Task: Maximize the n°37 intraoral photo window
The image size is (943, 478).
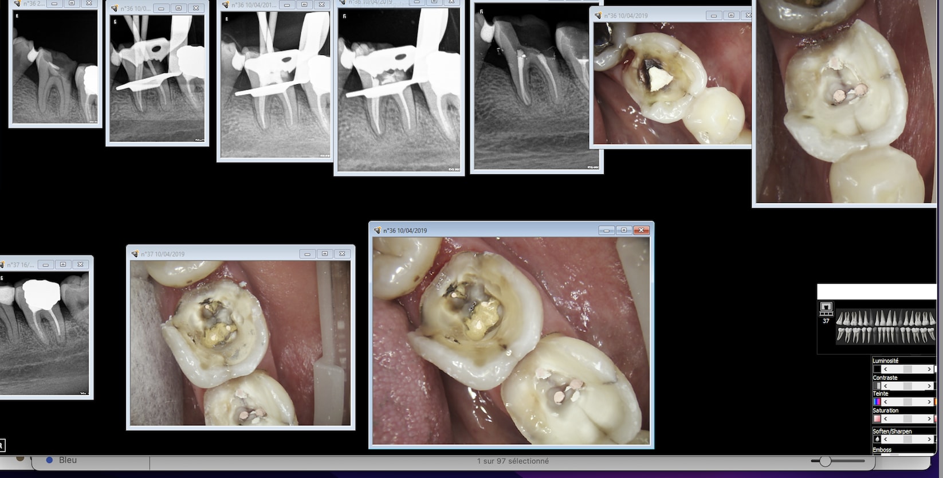Action: 325,254
